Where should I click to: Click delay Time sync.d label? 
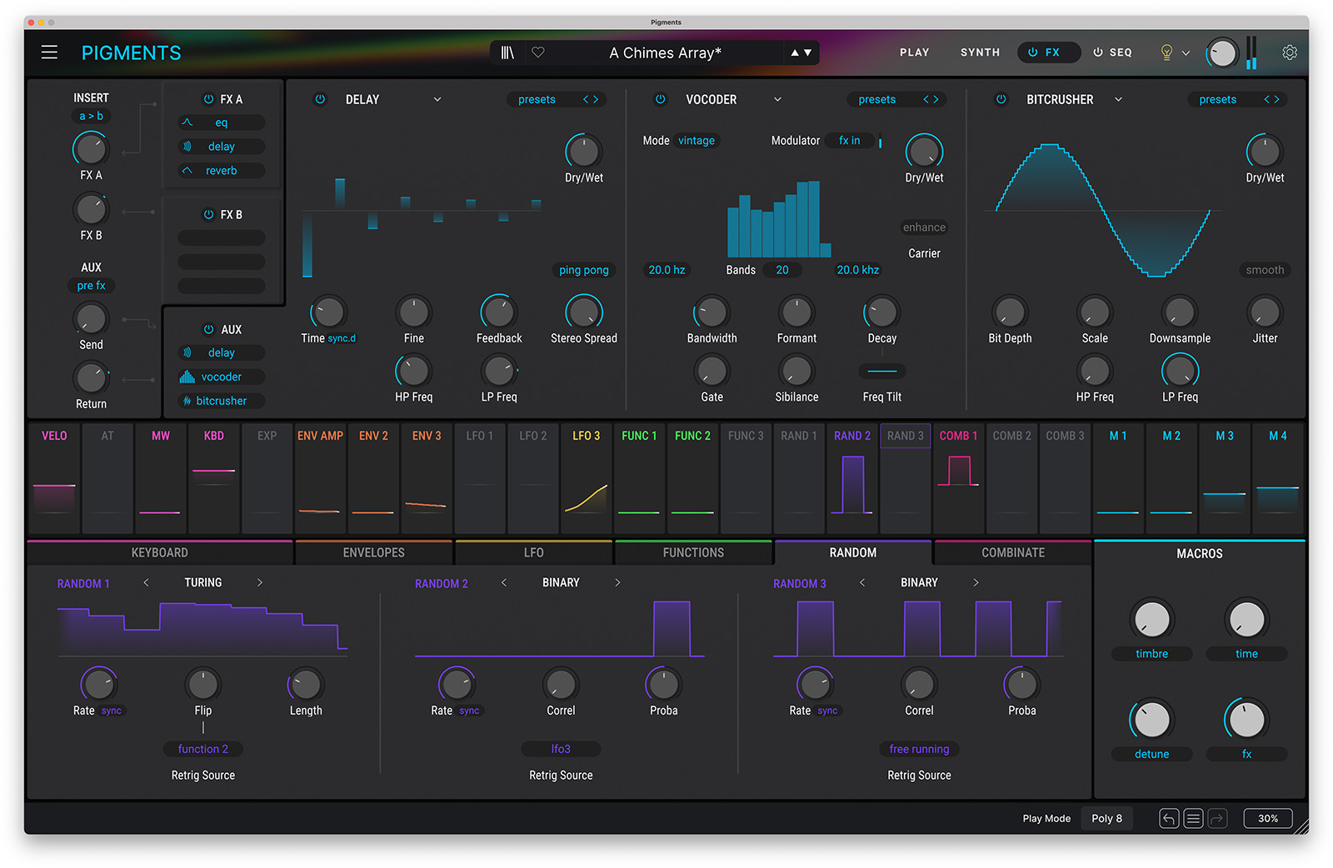[342, 338]
